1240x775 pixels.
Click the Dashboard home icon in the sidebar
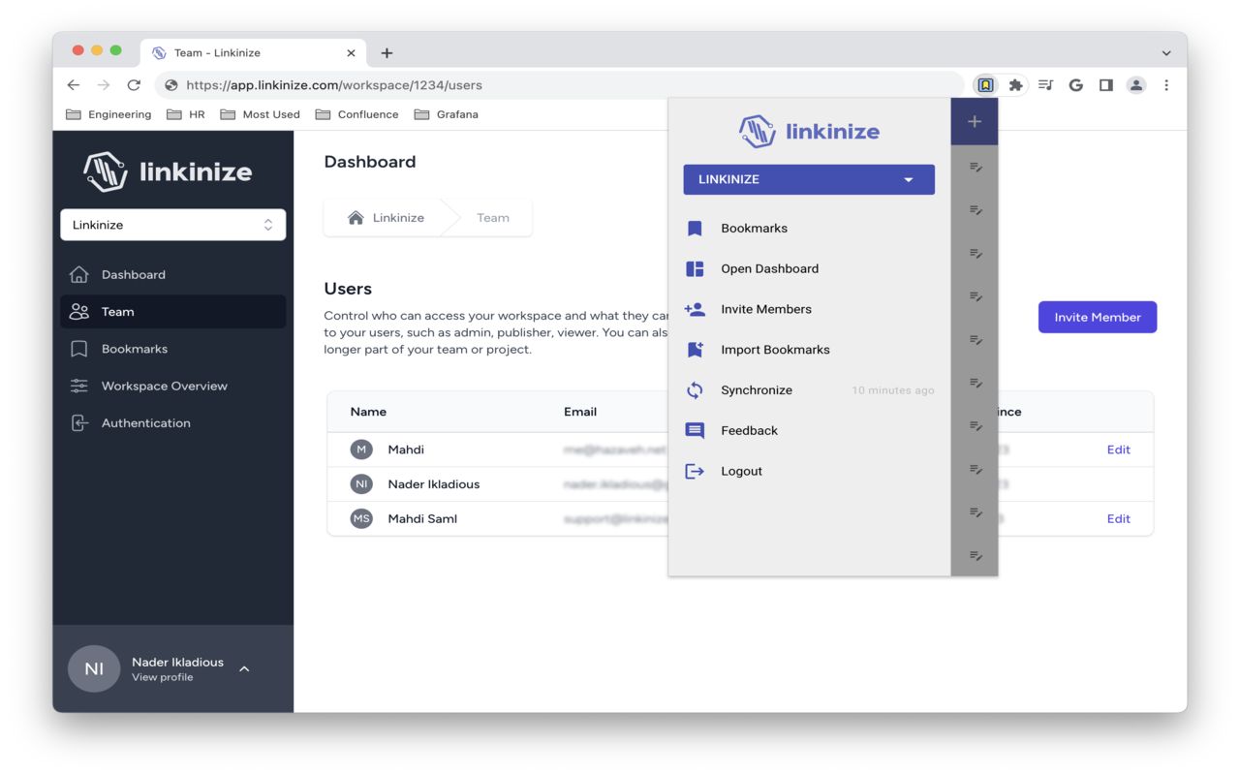(79, 275)
